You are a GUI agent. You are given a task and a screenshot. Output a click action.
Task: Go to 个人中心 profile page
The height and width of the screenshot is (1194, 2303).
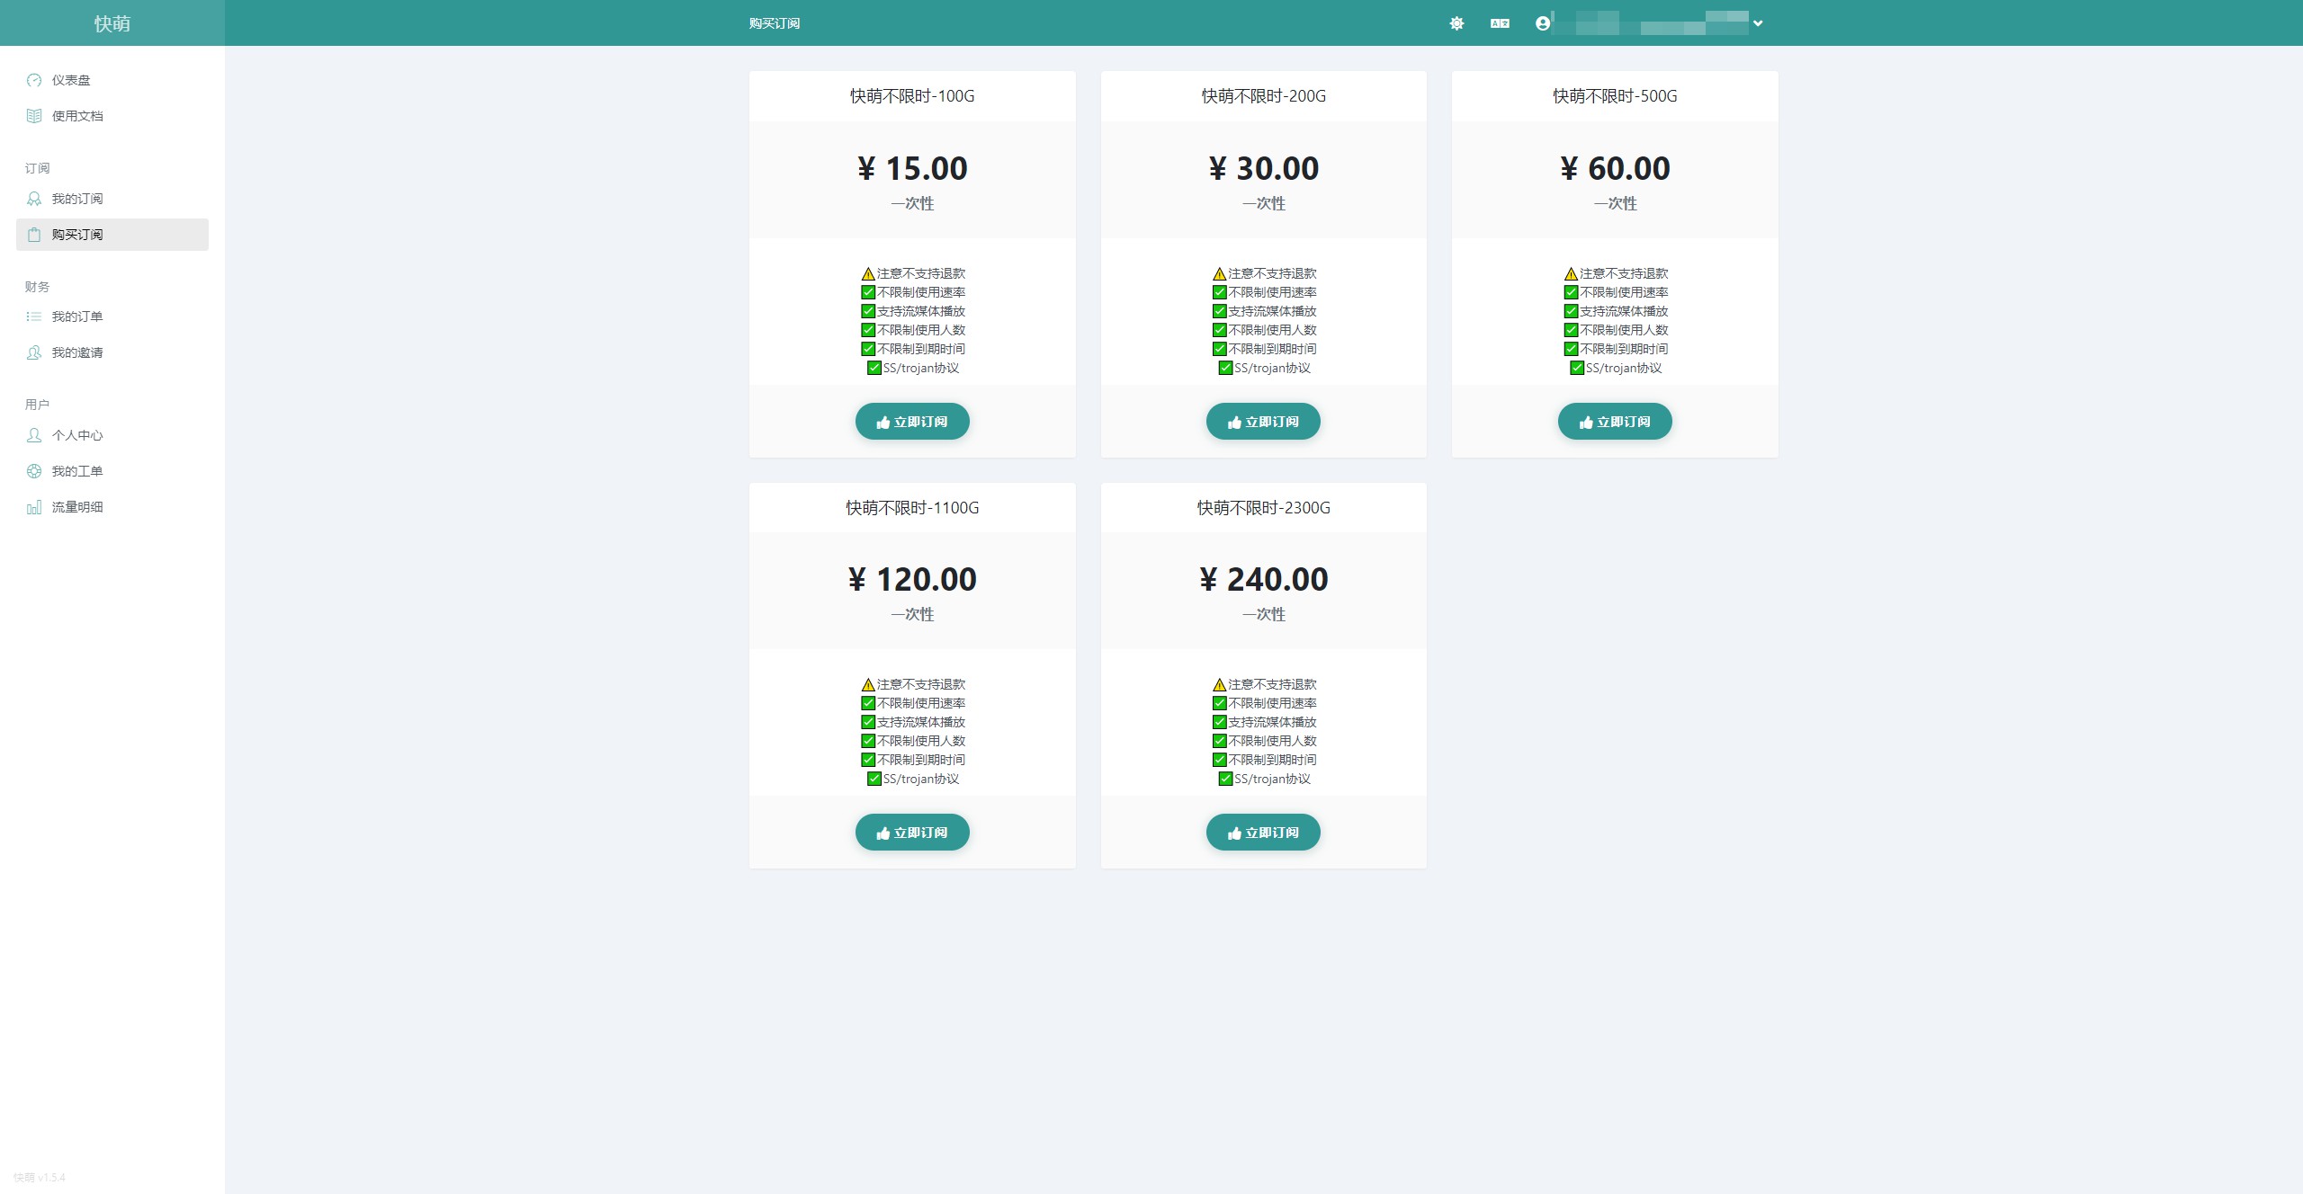point(77,435)
